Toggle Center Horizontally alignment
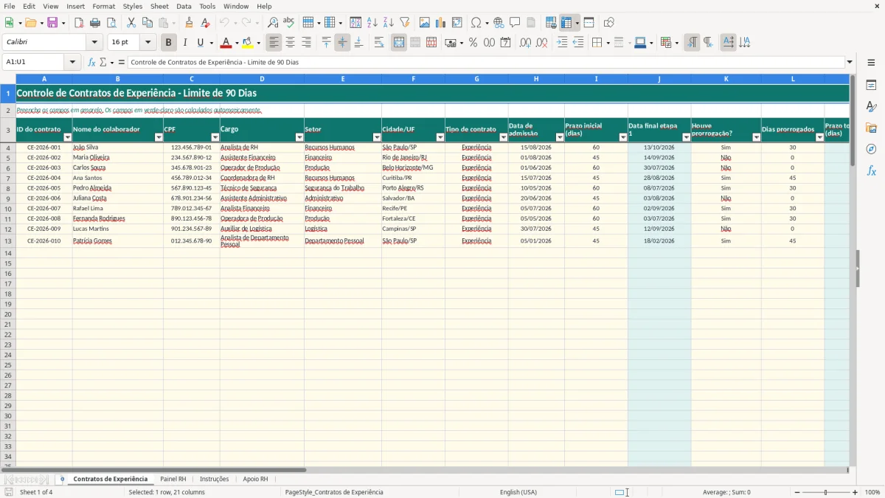The width and height of the screenshot is (885, 498). tap(290, 43)
